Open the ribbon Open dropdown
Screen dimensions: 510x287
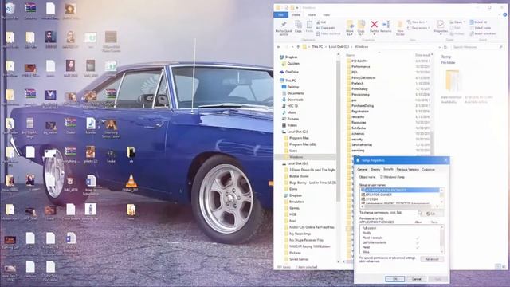click(457, 22)
